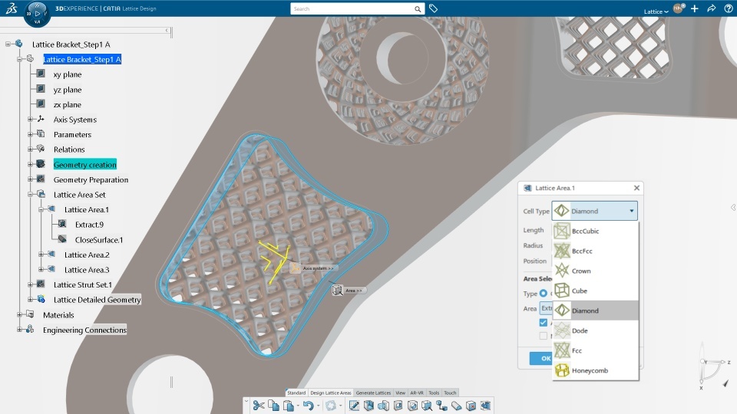Viewport: 737px width, 414px height.
Task: Choose BccCubic from cell type list
Action: coord(595,231)
